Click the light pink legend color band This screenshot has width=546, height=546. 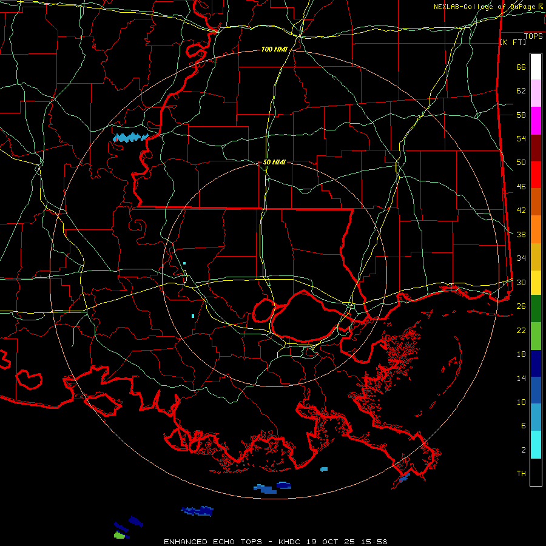click(x=536, y=93)
